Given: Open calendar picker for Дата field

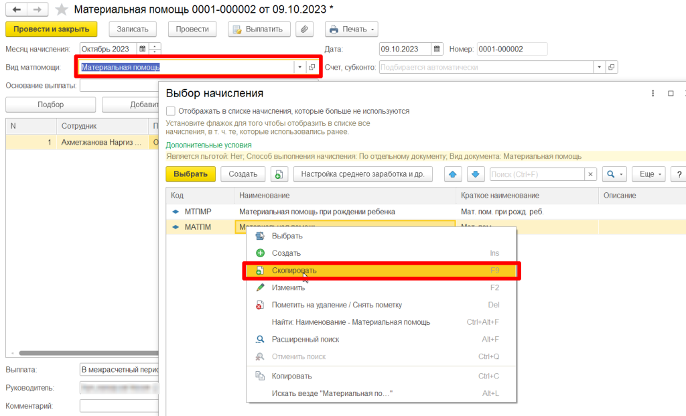Looking at the screenshot, I should point(437,49).
